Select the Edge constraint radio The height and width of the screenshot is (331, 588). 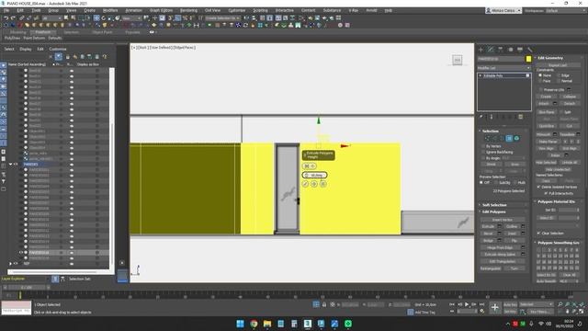559,75
